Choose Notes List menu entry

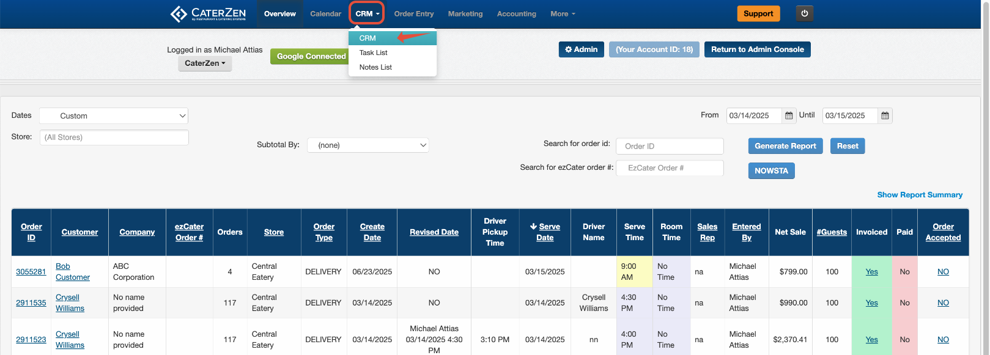point(393,67)
